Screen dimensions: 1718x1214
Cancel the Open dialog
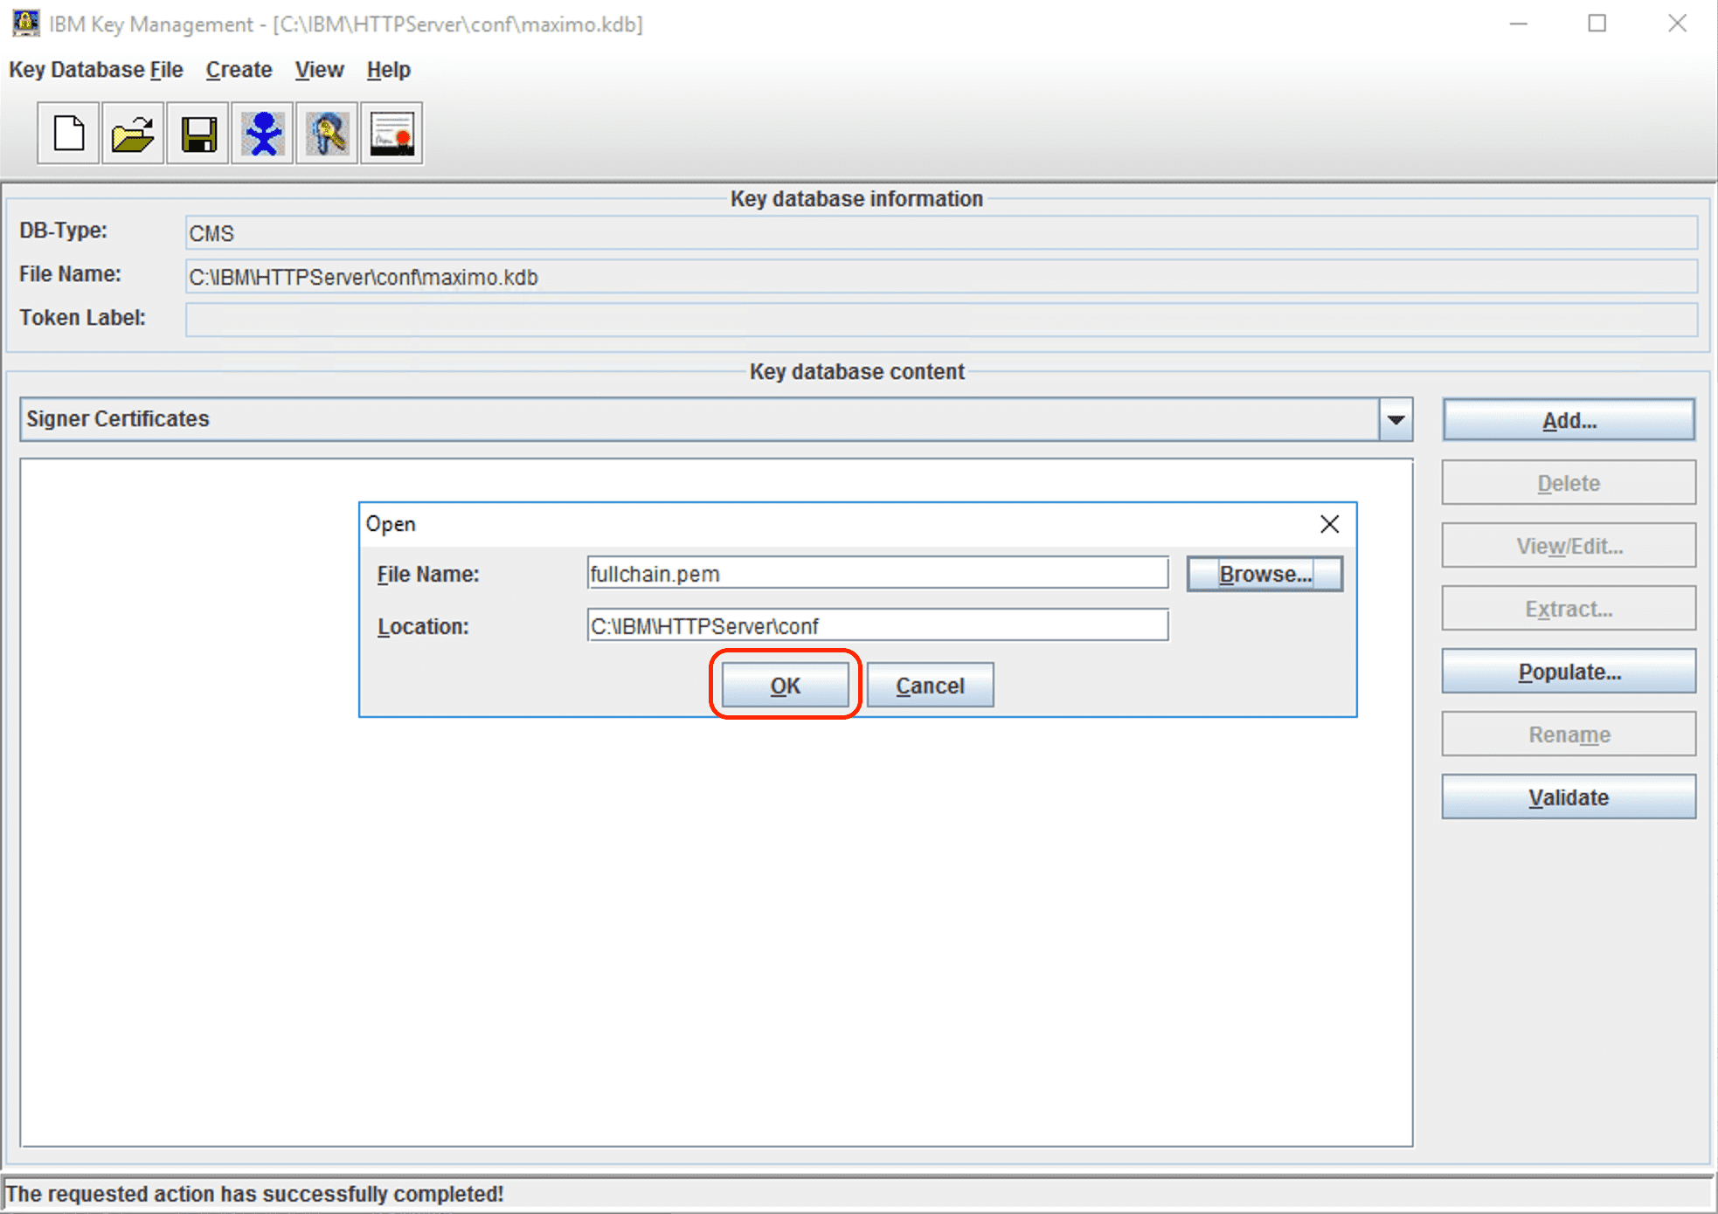pyautogui.click(x=931, y=686)
